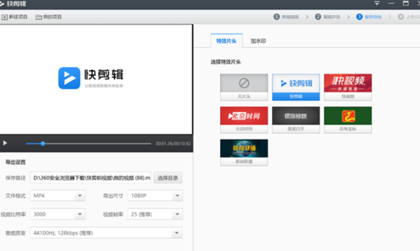Open the 文件格式 MP4 dropdown
This screenshot has height=251, width=420.
click(58, 196)
